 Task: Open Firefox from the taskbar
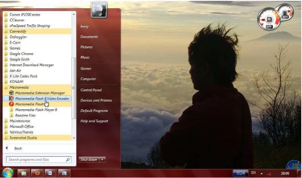pos(37,173)
